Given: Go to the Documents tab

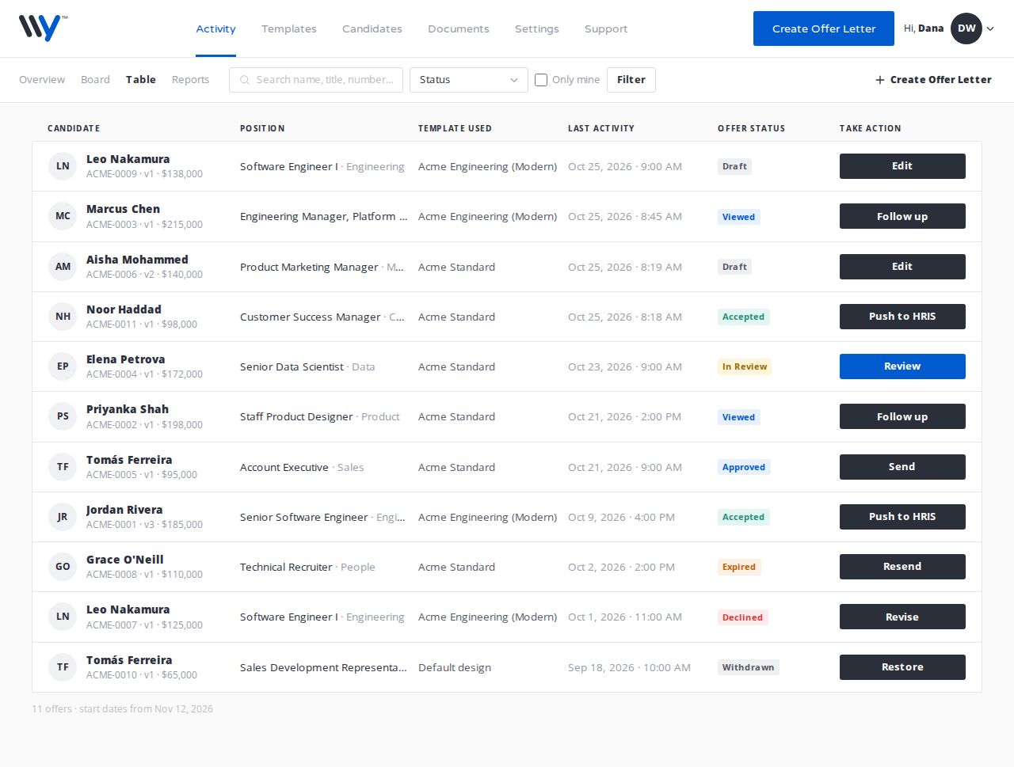Looking at the screenshot, I should click(459, 28).
